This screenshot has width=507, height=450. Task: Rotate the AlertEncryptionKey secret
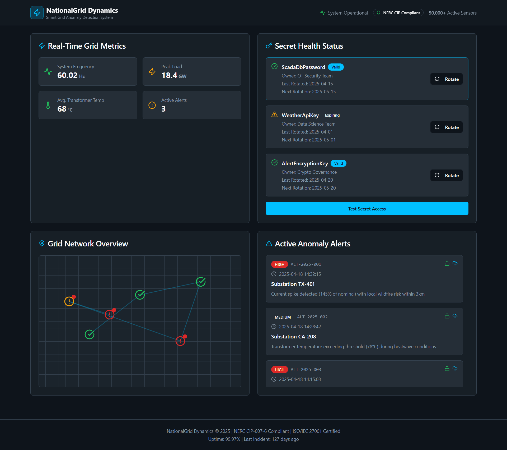(x=446, y=175)
